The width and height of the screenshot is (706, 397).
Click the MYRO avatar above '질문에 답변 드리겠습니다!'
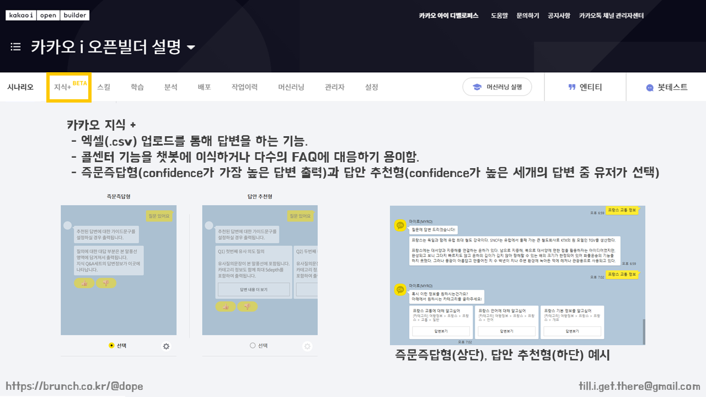click(x=400, y=225)
